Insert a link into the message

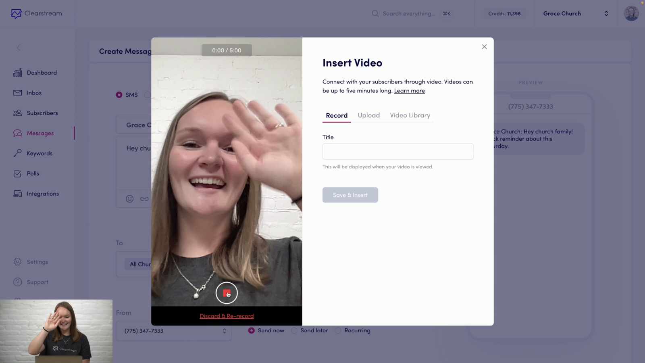coord(144,199)
